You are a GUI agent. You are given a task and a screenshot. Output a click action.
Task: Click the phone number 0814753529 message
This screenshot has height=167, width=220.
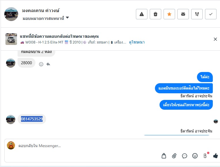click(x=32, y=119)
